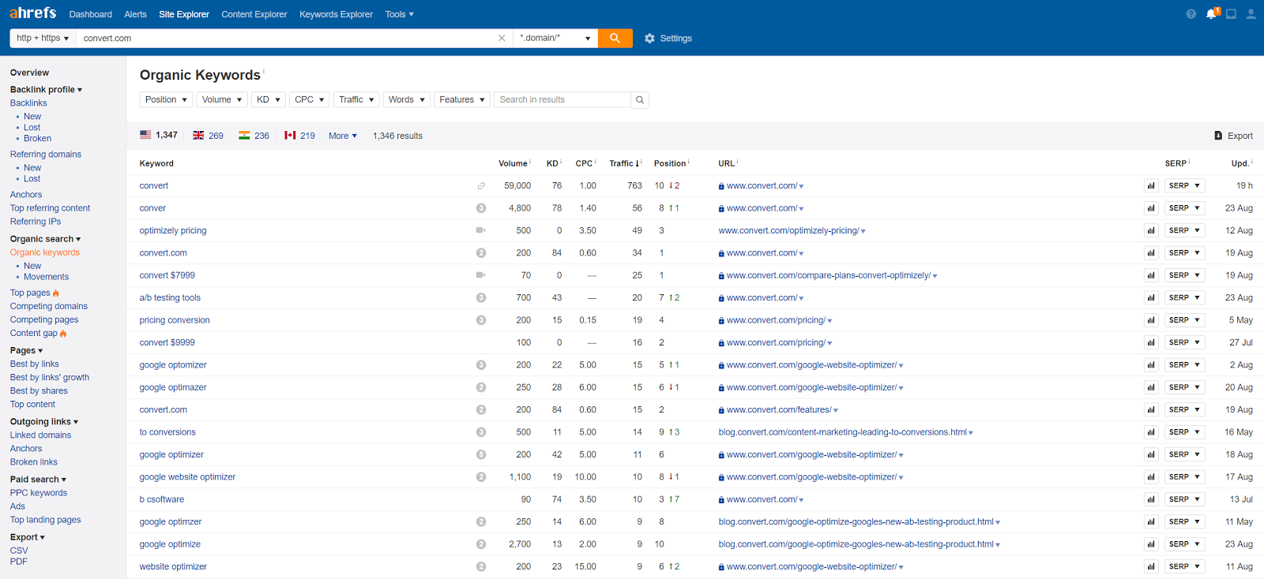The image size is (1264, 579).
Task: Click SERP features badge for 'conver' row
Action: [481, 208]
